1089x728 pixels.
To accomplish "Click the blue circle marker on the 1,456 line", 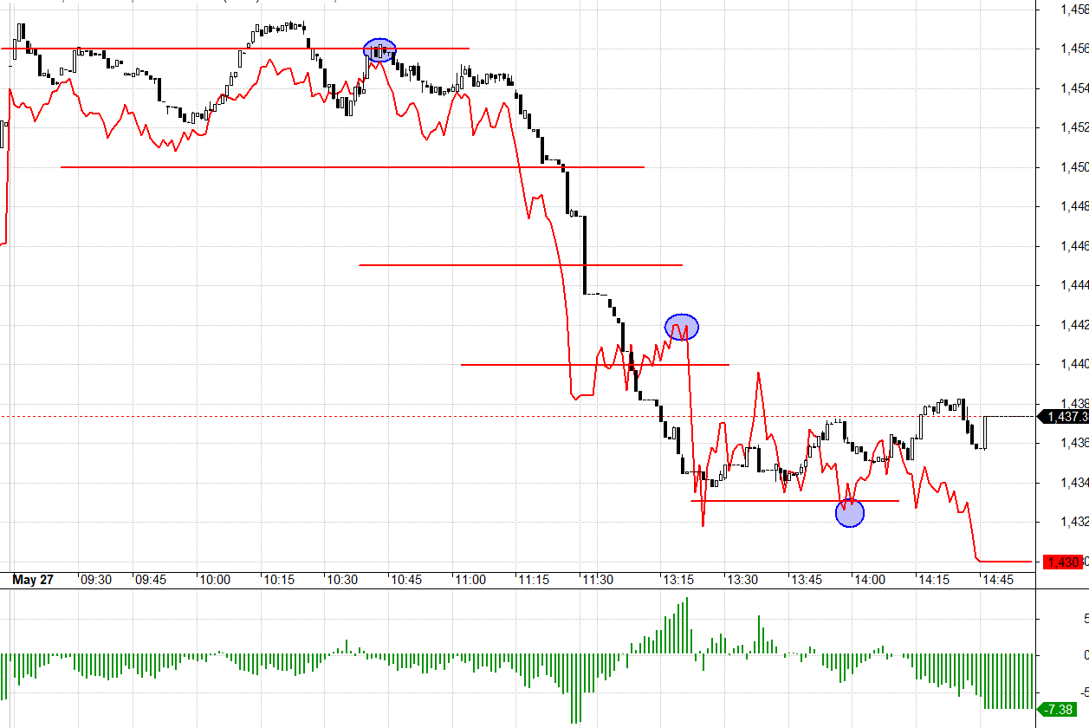I will (x=379, y=50).
